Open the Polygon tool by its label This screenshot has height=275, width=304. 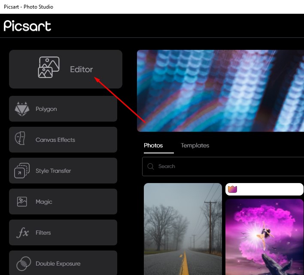point(46,109)
